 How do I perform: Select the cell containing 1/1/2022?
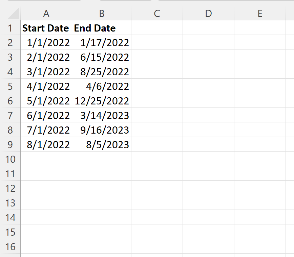click(x=46, y=42)
